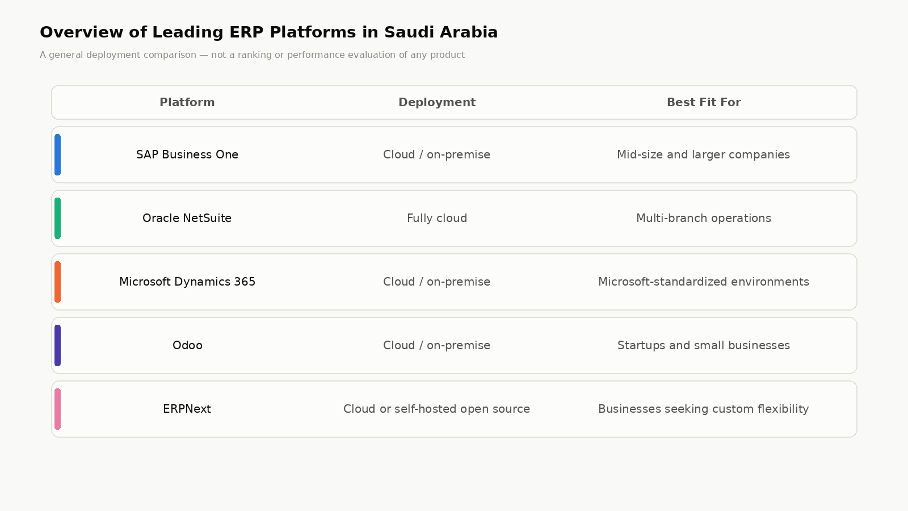Click the 'Oracle NetSuite' cell

click(187, 218)
